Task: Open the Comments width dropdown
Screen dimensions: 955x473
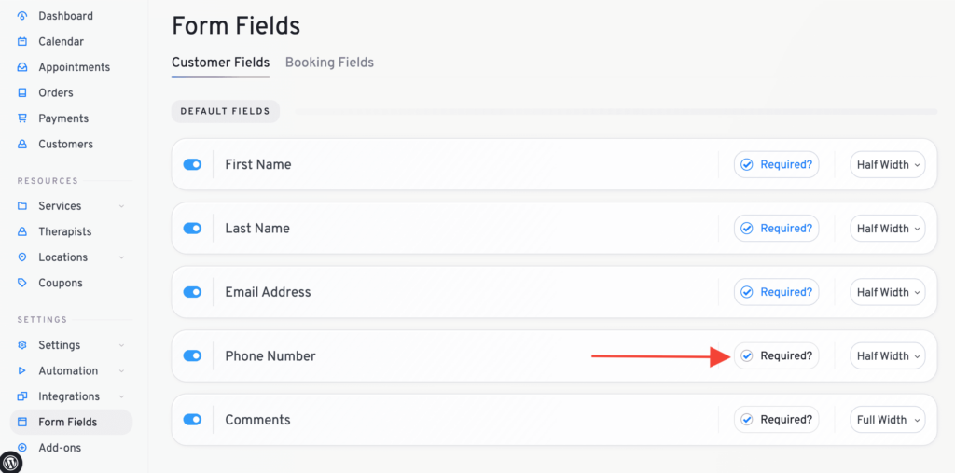Action: point(887,420)
